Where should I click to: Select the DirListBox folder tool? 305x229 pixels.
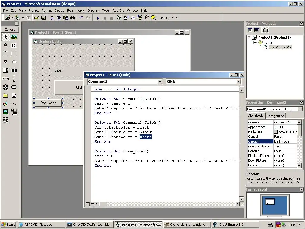coord(6,95)
